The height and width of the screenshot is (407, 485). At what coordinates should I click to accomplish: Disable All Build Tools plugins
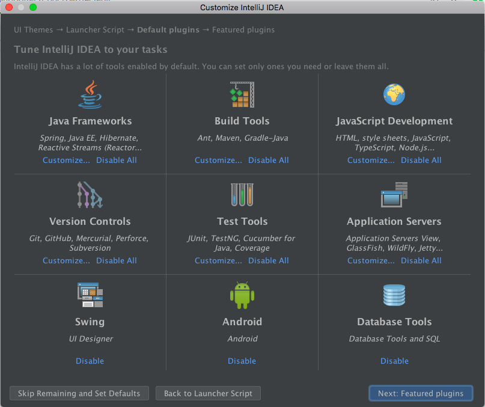(x=269, y=160)
